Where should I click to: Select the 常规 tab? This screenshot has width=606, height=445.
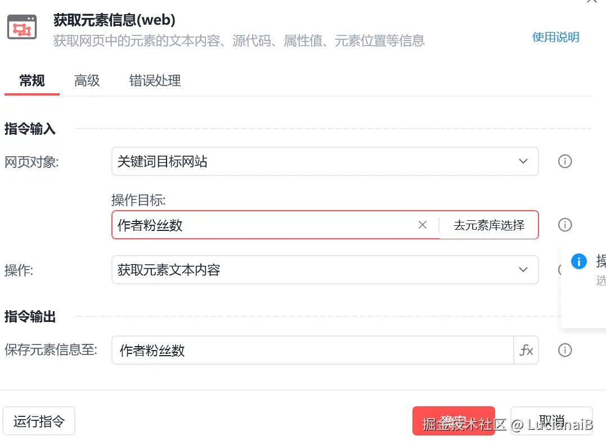pos(32,81)
